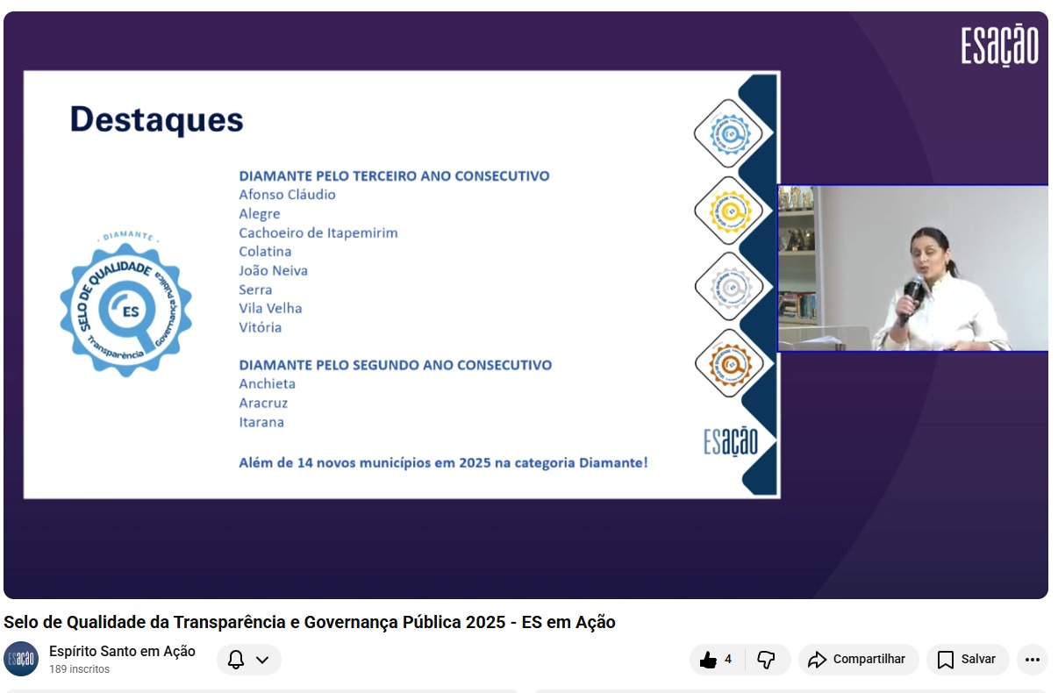The height and width of the screenshot is (693, 1058).
Task: Click the thumbs down dislike icon
Action: click(x=766, y=660)
